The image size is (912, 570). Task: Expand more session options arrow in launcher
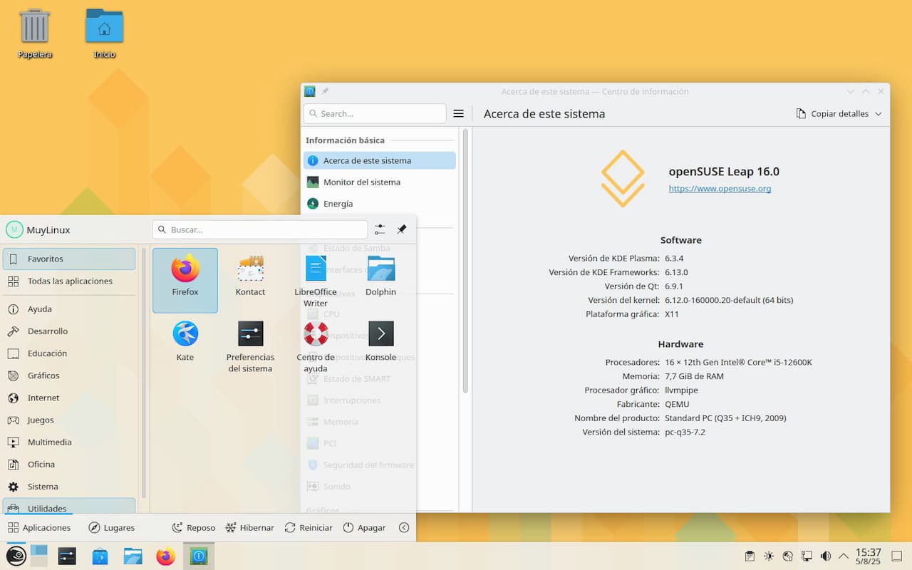coord(404,528)
